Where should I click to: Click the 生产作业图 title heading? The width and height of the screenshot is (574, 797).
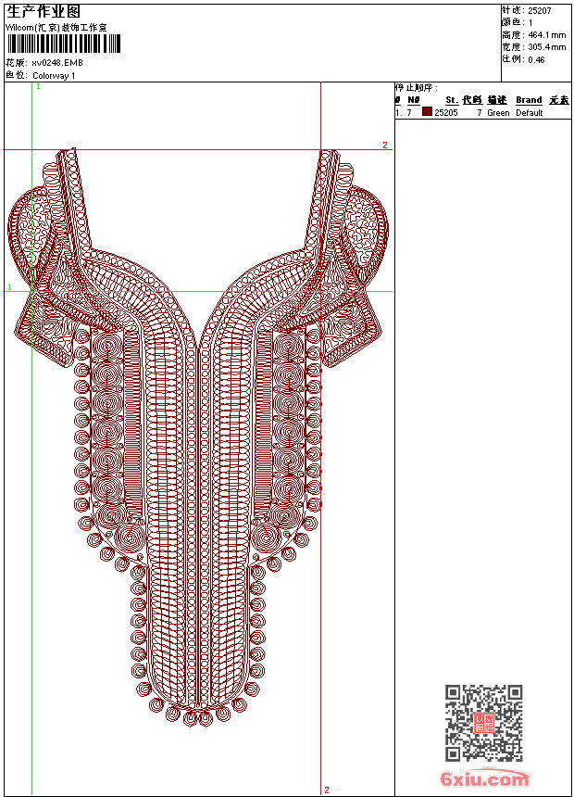[x=44, y=11]
